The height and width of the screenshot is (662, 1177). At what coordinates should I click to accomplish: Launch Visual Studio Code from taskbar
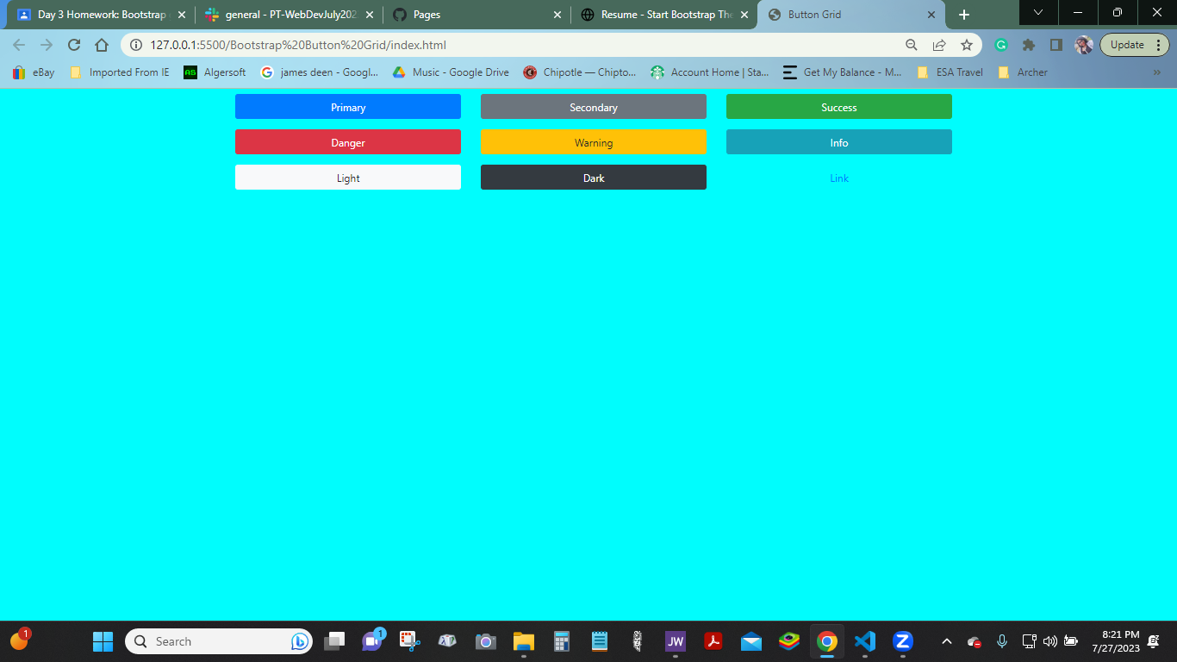click(864, 641)
